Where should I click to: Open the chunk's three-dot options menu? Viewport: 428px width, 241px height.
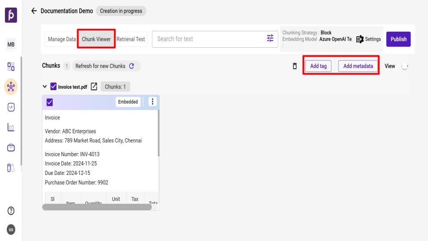tap(153, 102)
